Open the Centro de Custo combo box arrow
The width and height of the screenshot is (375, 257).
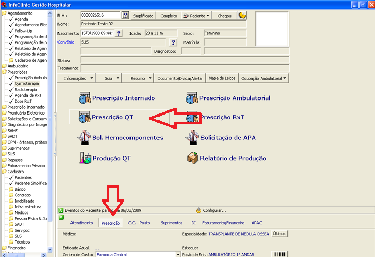coord(178,254)
